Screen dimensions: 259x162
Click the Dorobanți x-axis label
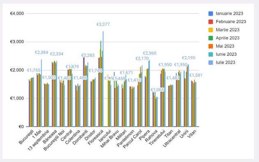coord(80,137)
